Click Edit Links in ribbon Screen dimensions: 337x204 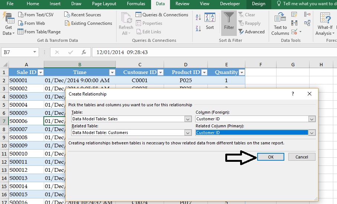148,32
